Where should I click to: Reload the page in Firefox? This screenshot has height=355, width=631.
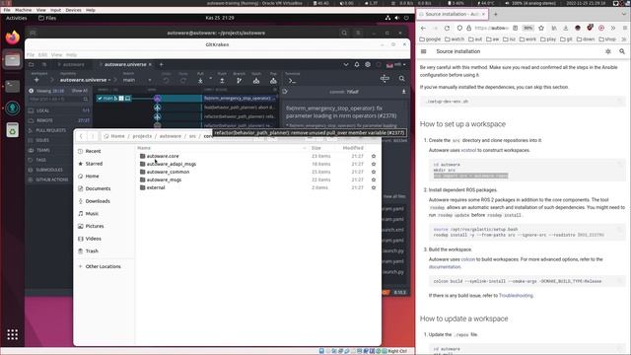[447, 29]
